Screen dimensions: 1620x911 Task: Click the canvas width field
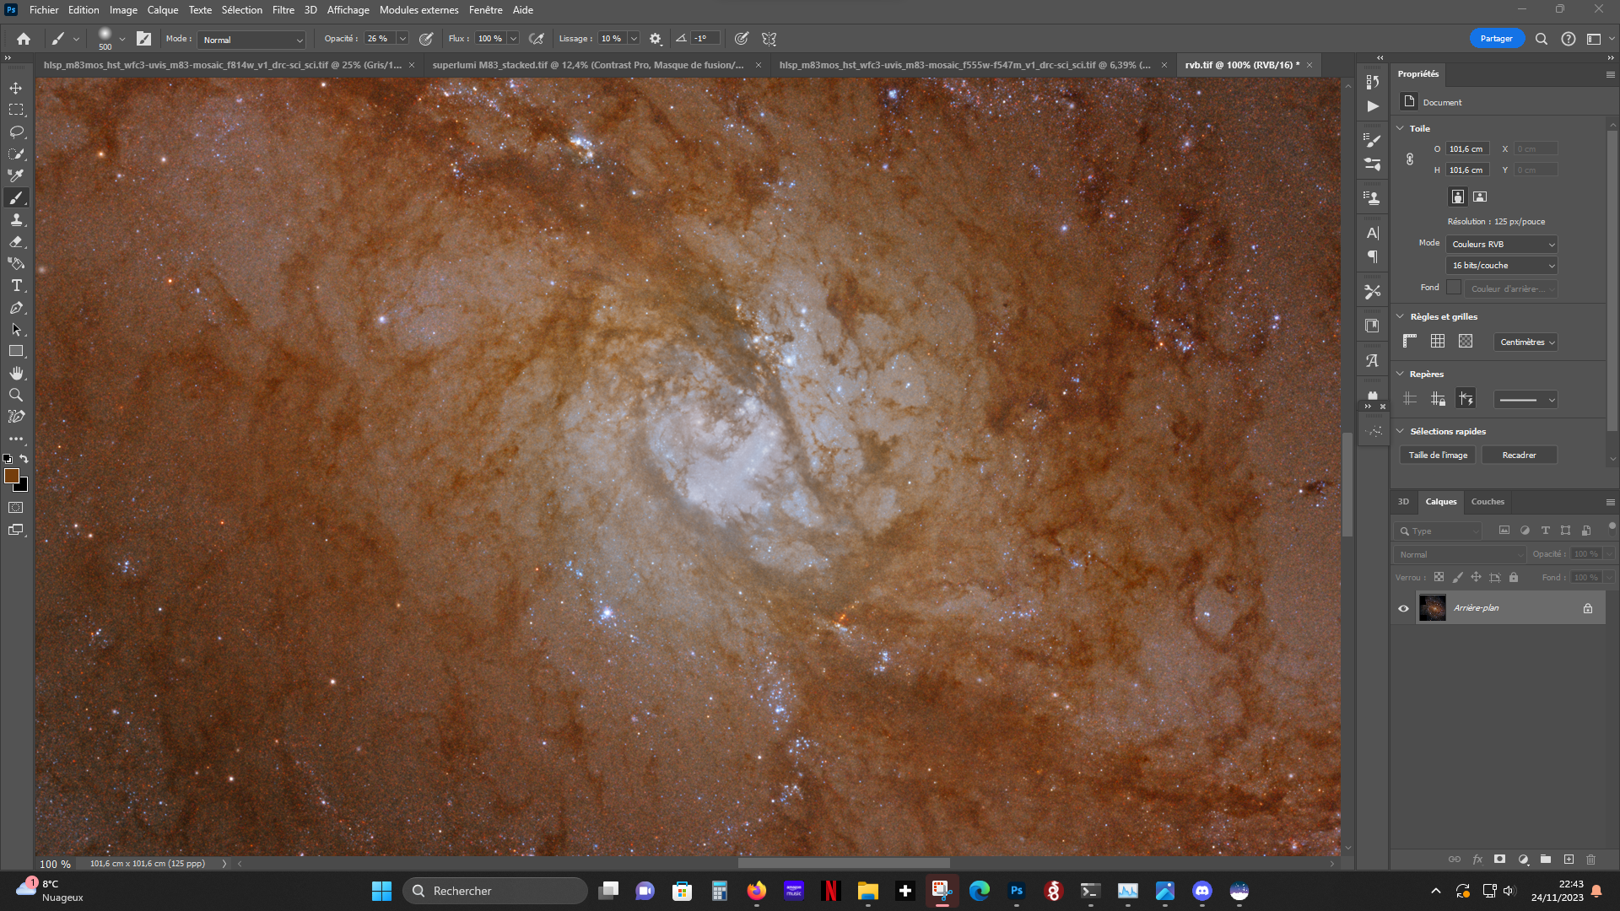coord(1467,148)
